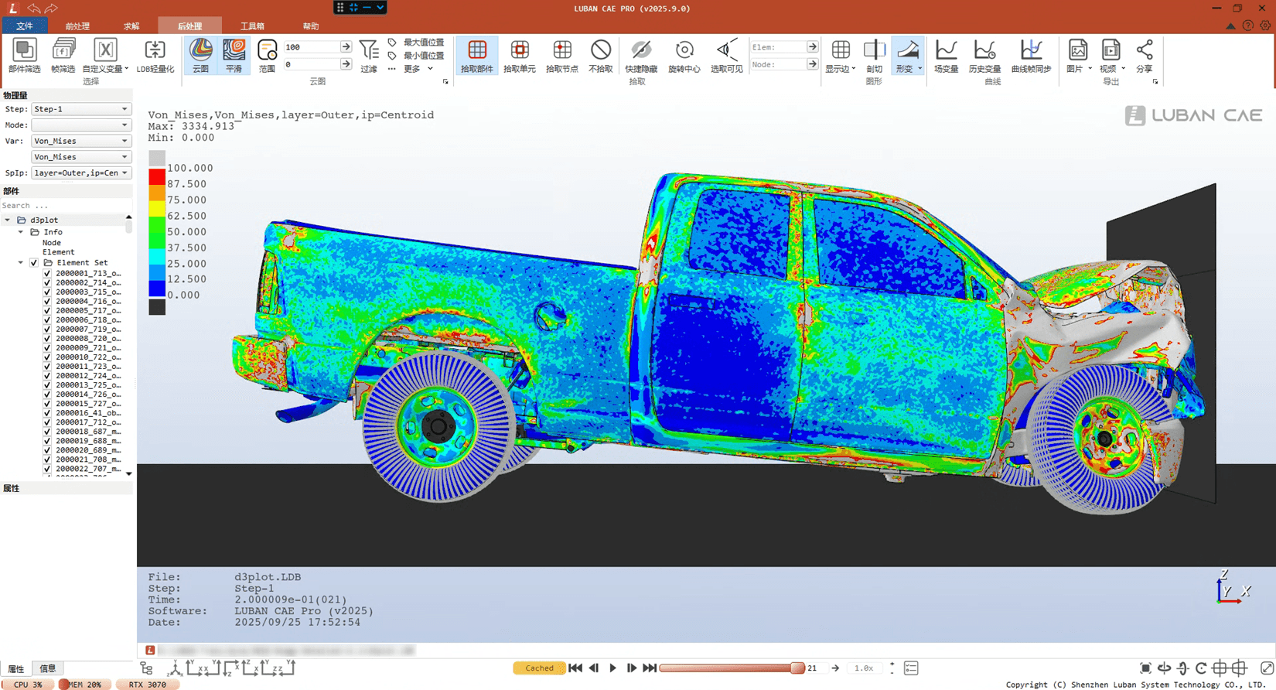Click the 旋转中心 rotation center icon
This screenshot has height=690, width=1276.
684,55
